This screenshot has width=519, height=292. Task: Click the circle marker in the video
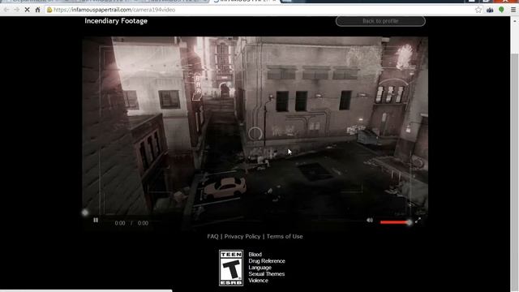[x=255, y=134]
